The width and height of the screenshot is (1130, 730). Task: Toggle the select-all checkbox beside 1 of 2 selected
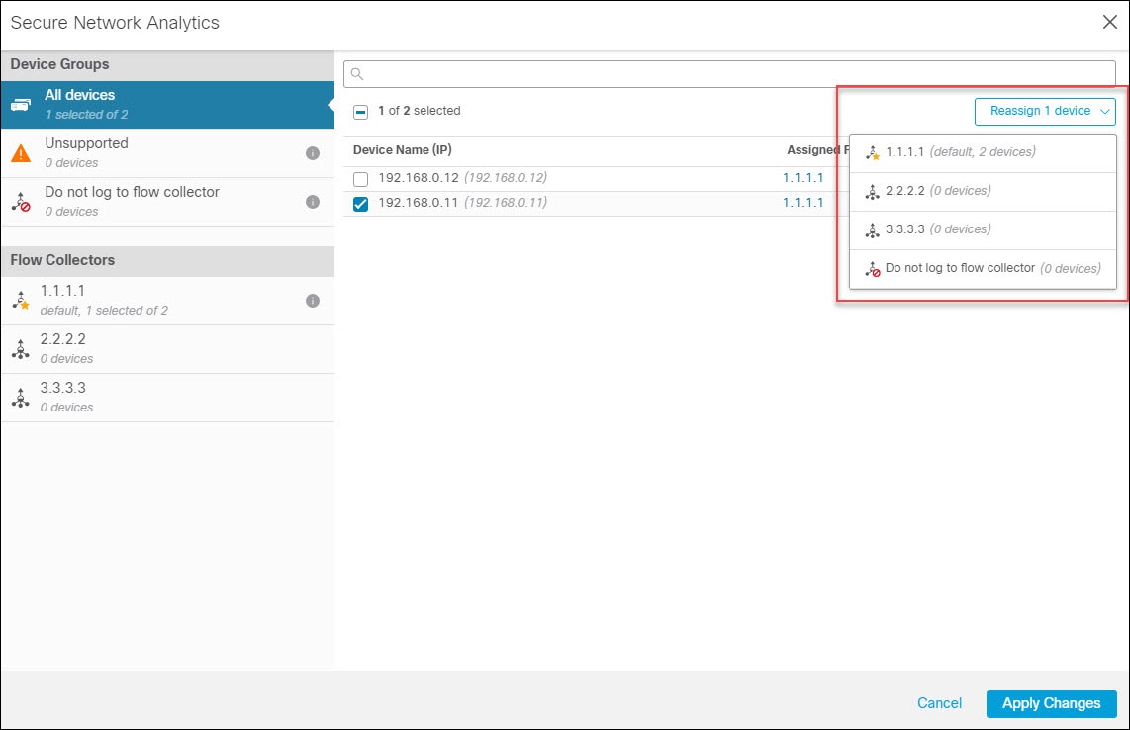click(360, 112)
